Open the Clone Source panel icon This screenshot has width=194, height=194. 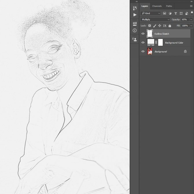click(x=135, y=39)
